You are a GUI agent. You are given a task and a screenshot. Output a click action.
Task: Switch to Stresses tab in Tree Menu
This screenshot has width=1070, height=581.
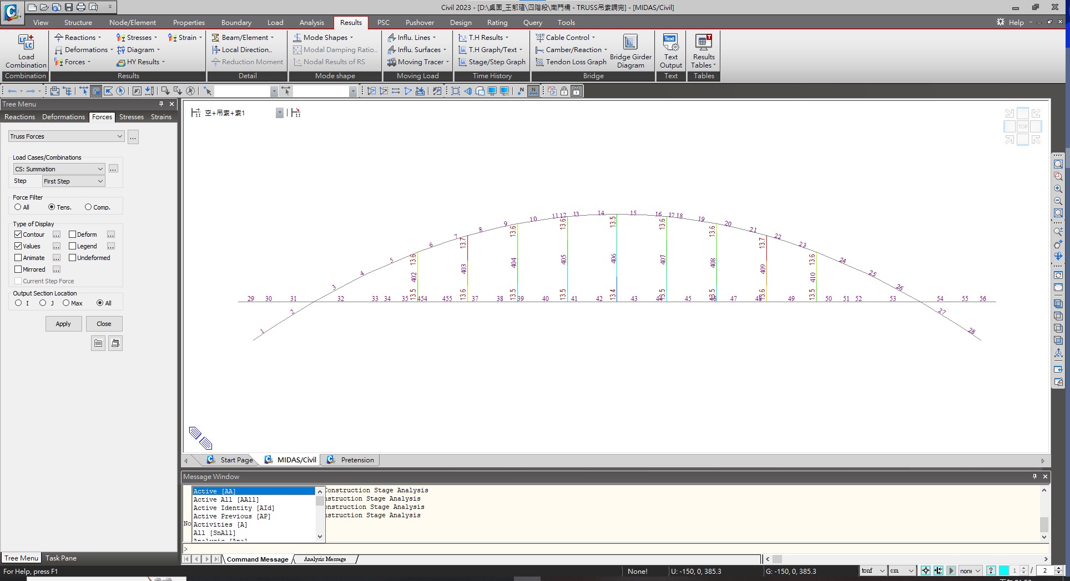(x=132, y=117)
